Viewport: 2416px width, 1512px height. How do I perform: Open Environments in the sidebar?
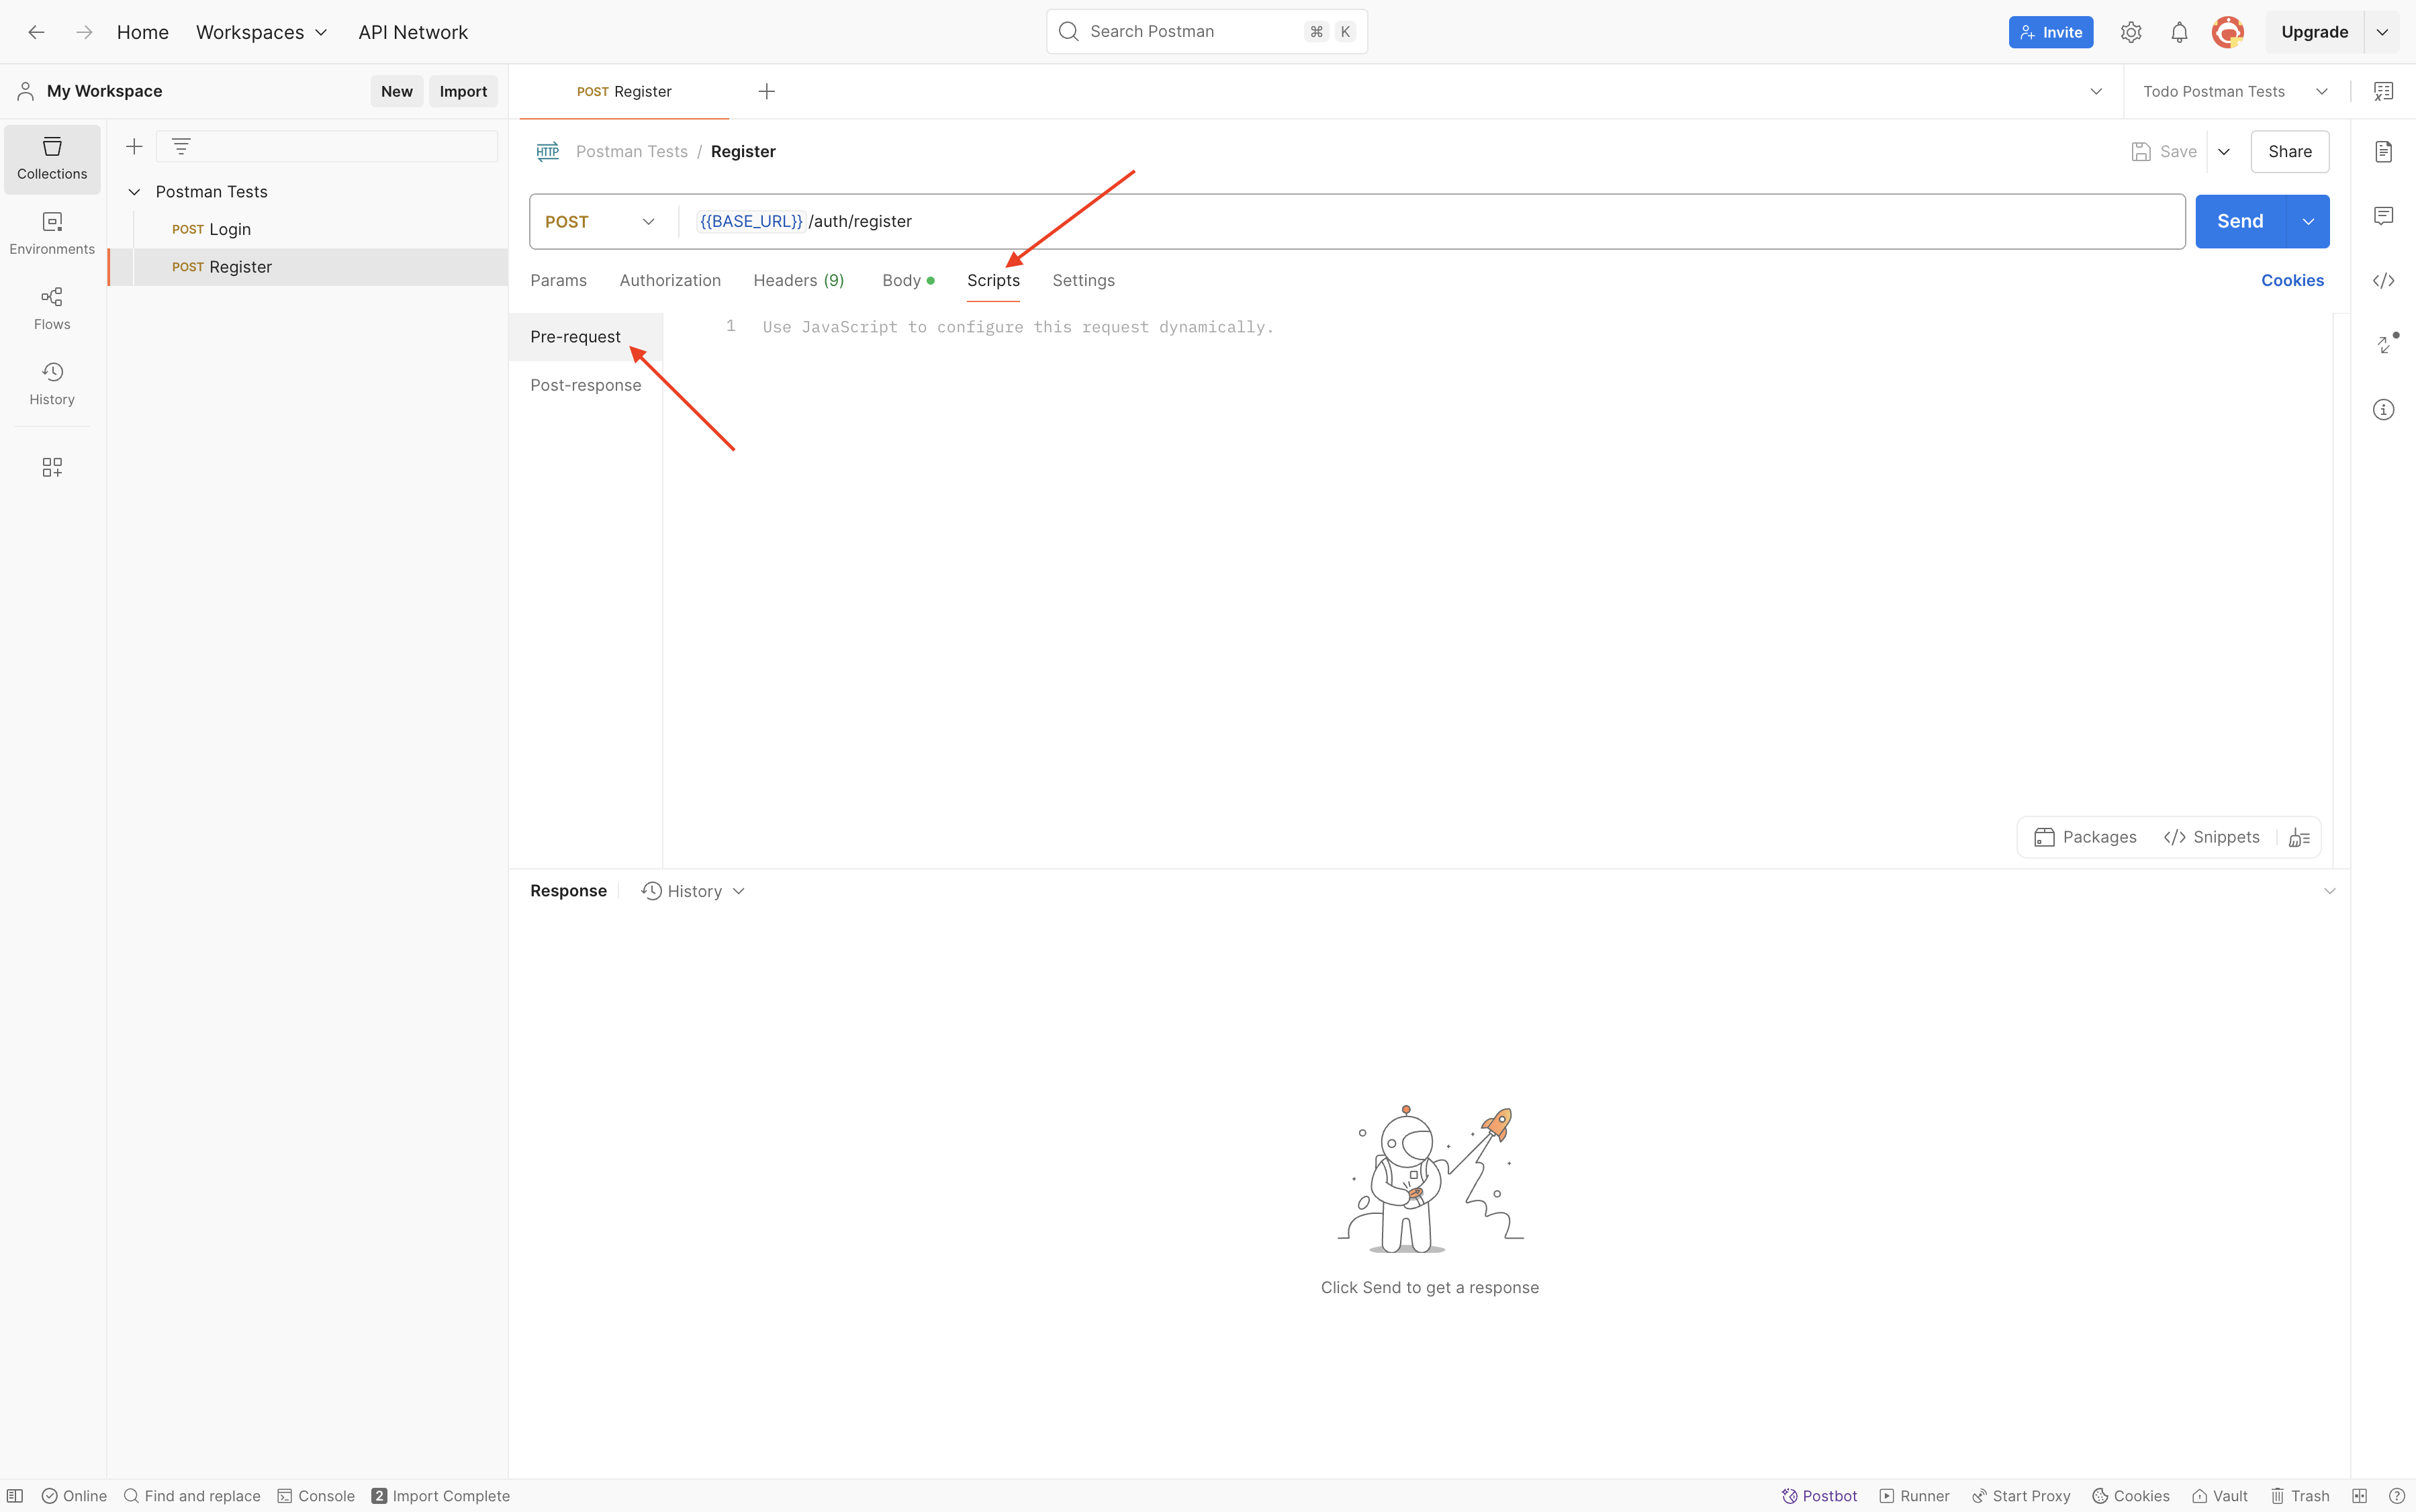pos(52,234)
